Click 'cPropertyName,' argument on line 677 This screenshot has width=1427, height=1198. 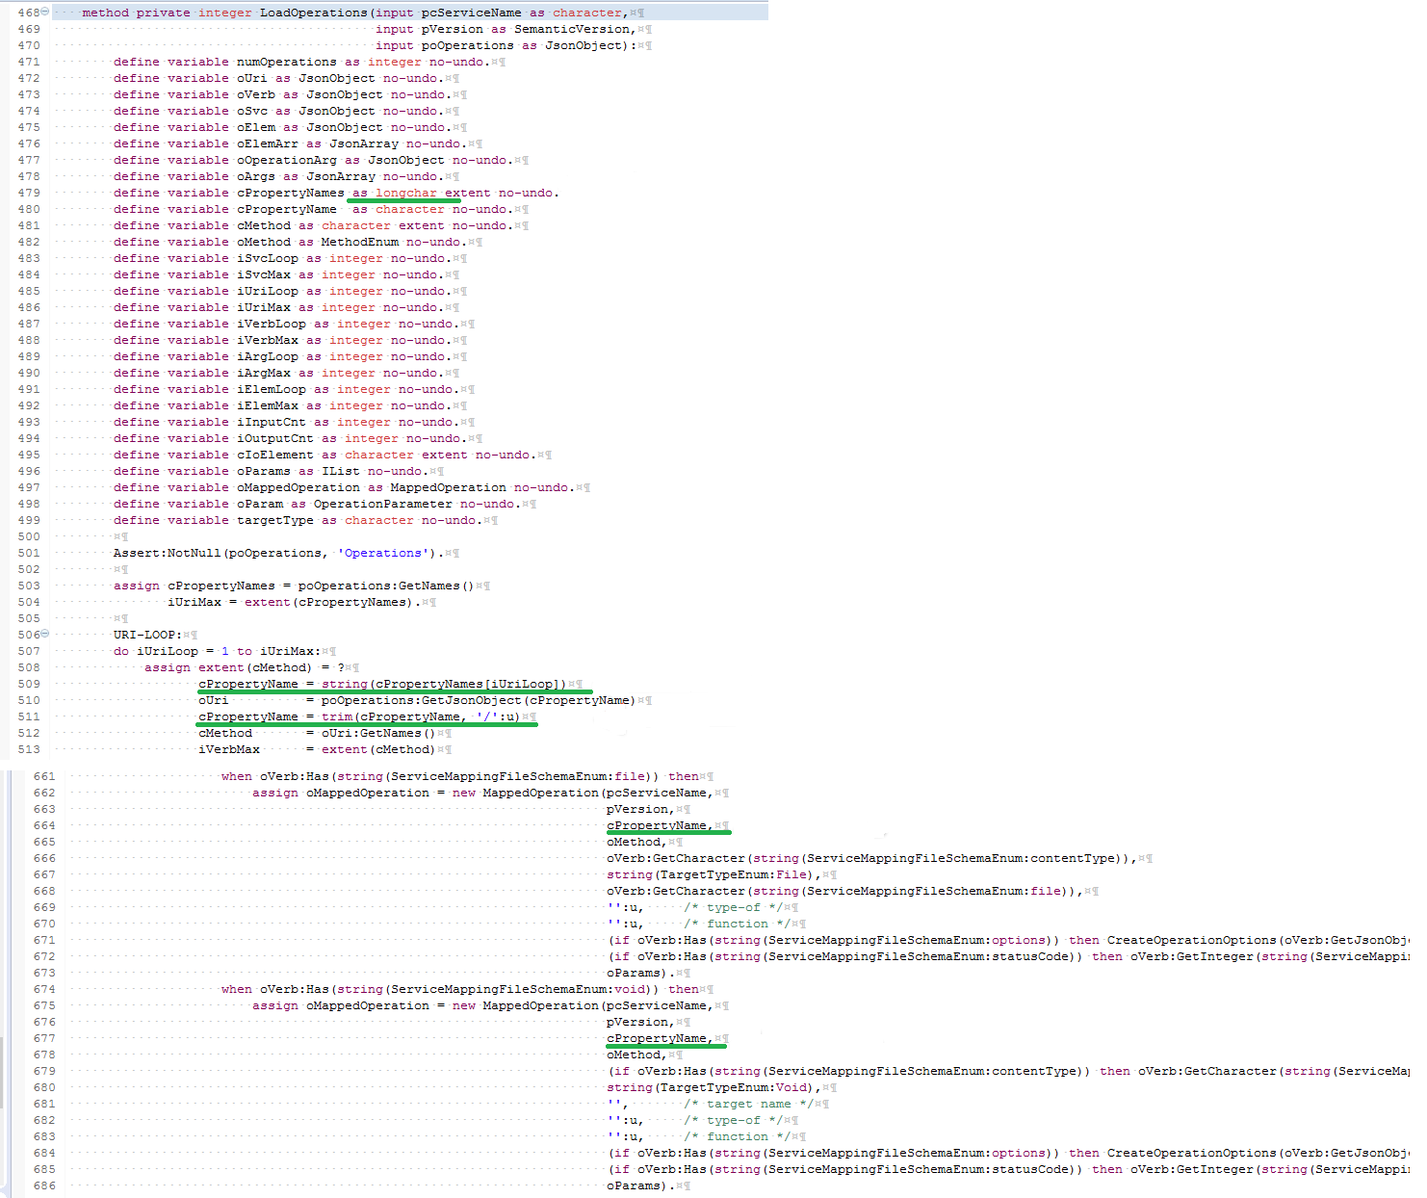click(x=661, y=1038)
